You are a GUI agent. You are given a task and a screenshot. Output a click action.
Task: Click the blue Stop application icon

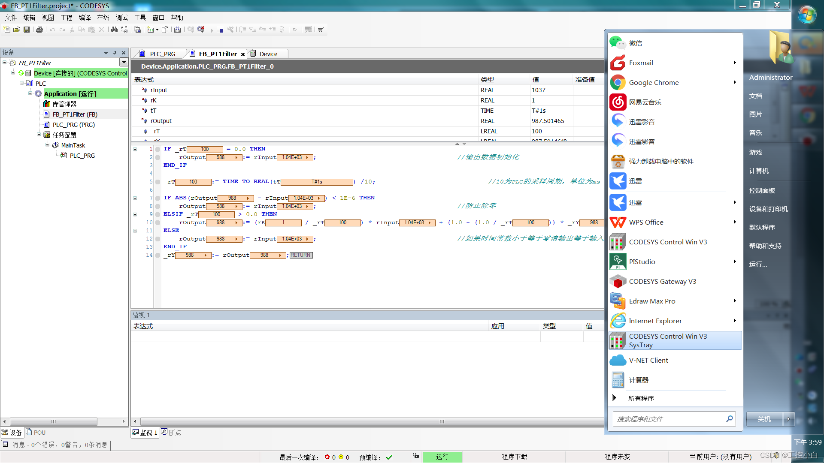pos(221,30)
